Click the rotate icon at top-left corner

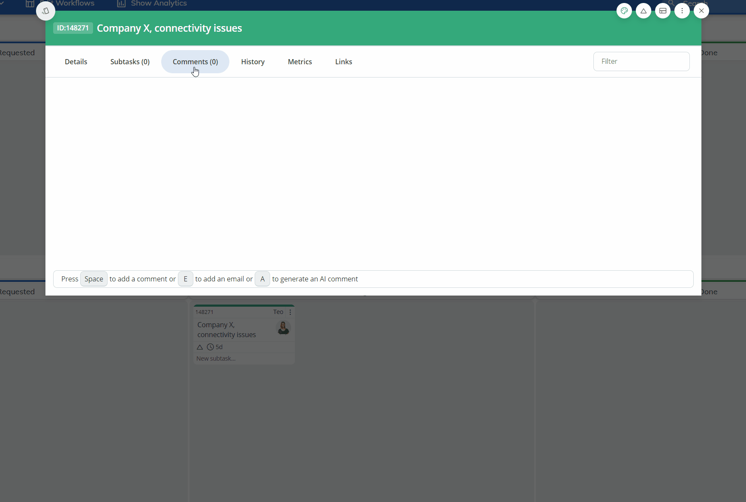pyautogui.click(x=45, y=11)
